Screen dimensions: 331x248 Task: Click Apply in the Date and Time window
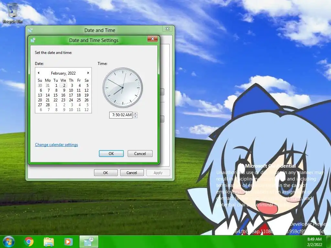[x=158, y=173]
